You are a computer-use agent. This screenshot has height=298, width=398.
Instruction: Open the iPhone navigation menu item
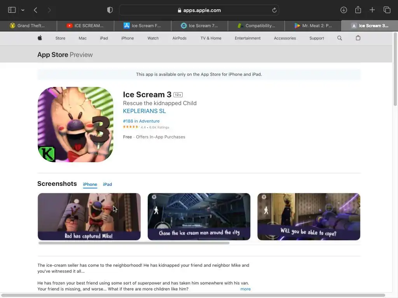[127, 38]
